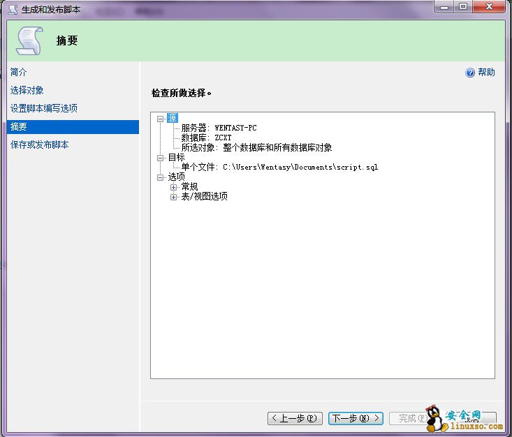The width and height of the screenshot is (512, 437).
Task: Select the 所选对象 tree entry
Action: coord(256,148)
